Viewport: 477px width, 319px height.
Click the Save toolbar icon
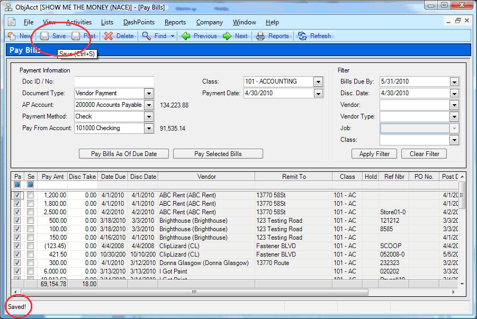tap(45, 36)
